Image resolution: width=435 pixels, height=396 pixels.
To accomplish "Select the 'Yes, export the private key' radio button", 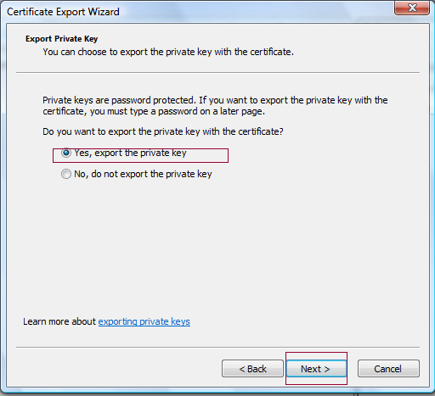I will pyautogui.click(x=66, y=153).
